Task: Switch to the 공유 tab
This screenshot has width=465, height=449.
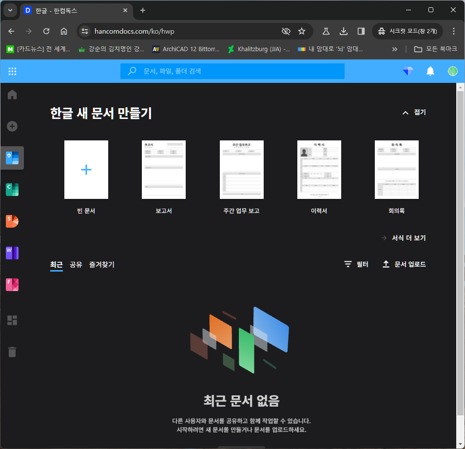Action: pyautogui.click(x=76, y=265)
